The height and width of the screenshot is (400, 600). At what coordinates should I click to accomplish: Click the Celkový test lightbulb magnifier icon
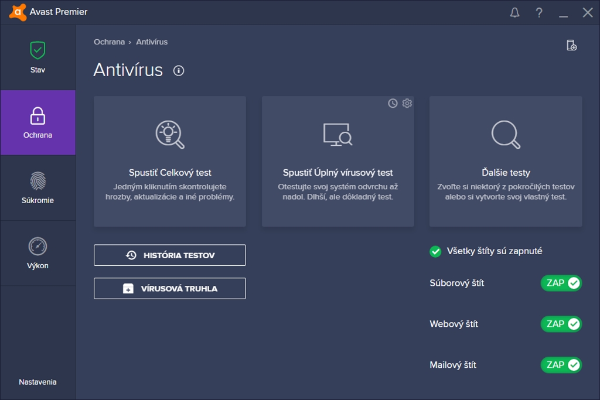(x=170, y=134)
